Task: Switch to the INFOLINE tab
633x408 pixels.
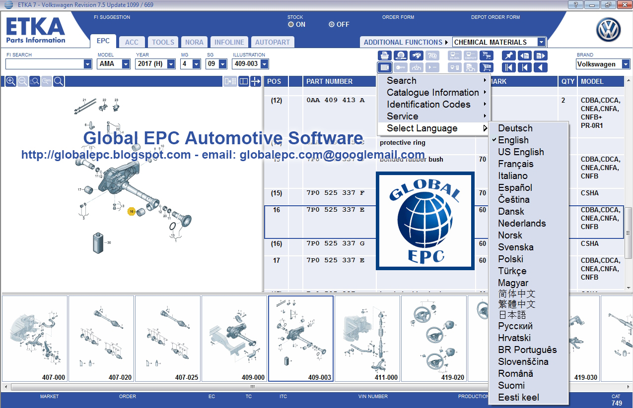Action: click(x=229, y=42)
